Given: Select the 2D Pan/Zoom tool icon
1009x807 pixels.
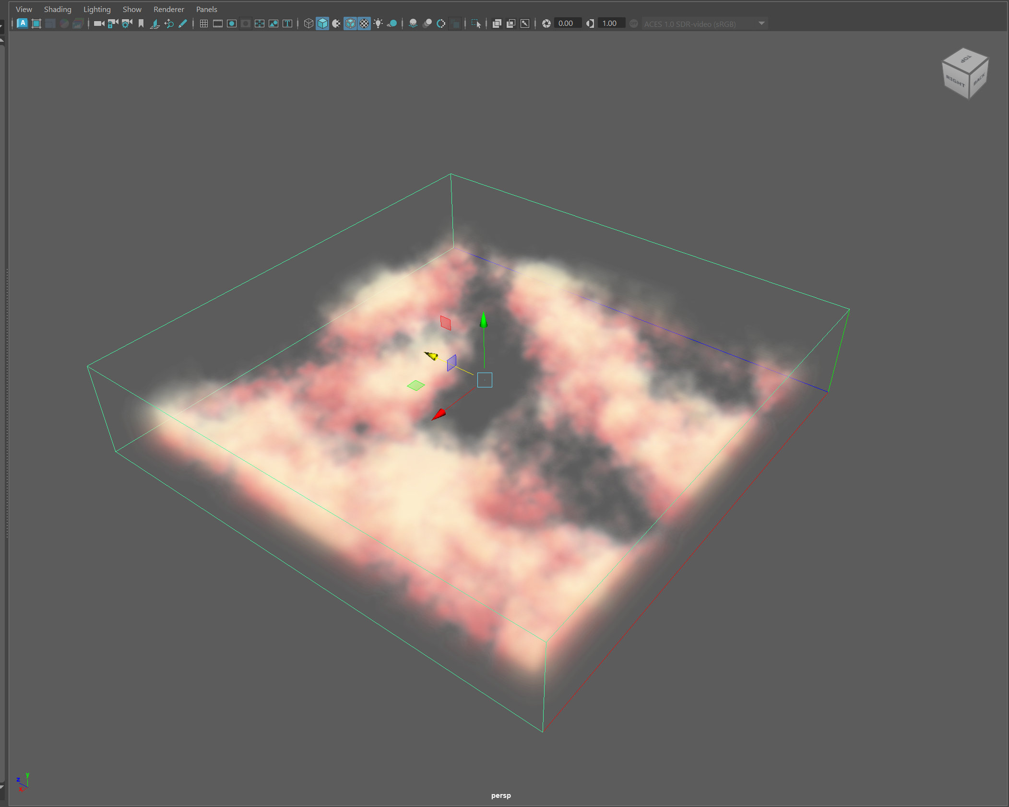Looking at the screenshot, I should pos(169,23).
